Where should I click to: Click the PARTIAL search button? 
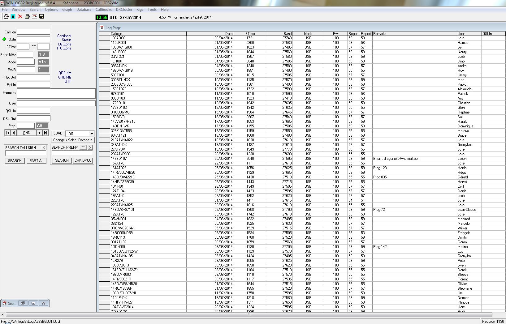(x=36, y=161)
